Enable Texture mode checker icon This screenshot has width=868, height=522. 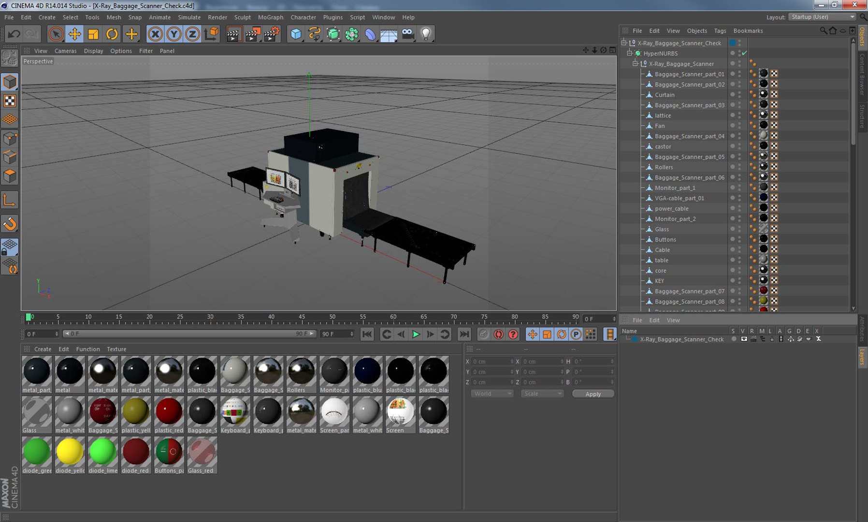point(10,101)
